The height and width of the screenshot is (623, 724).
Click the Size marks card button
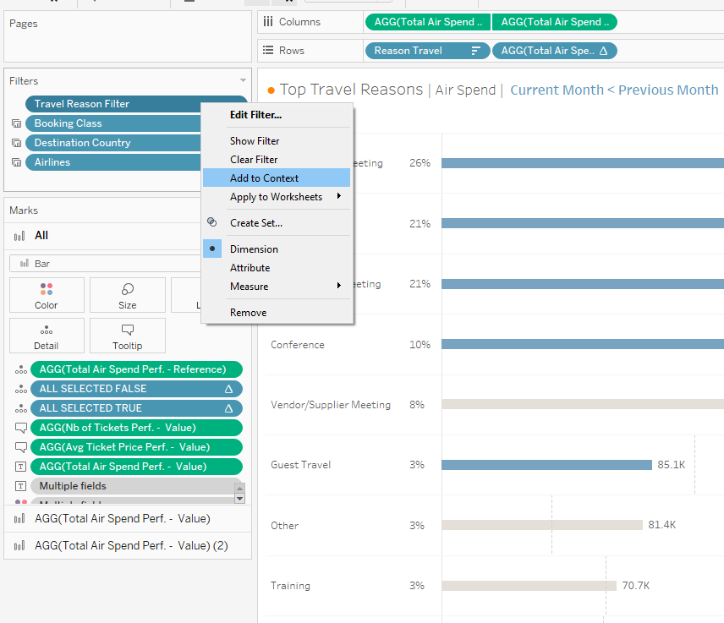pos(127,295)
